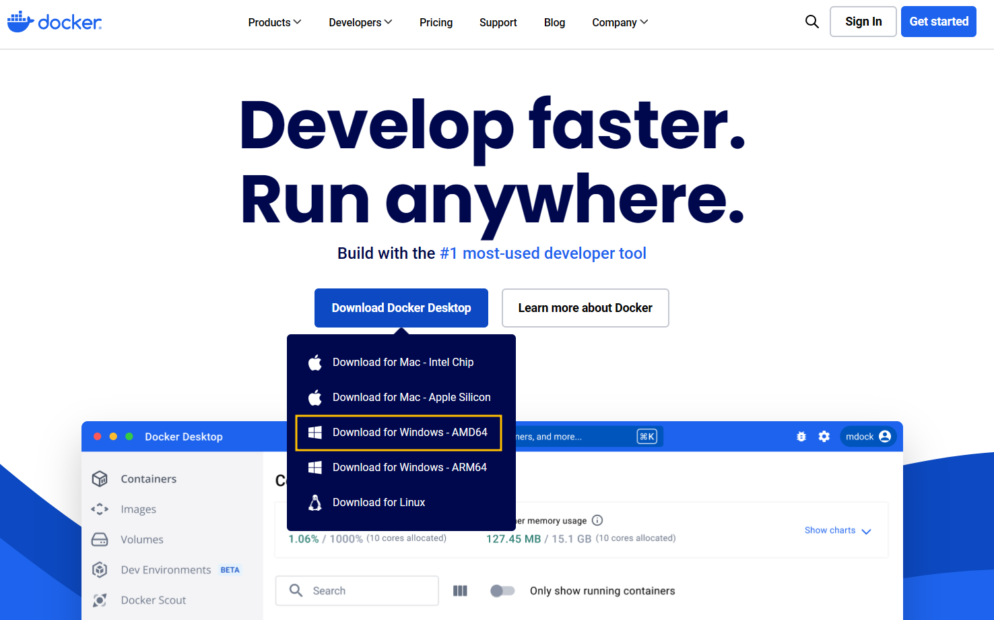The image size is (994, 620).
Task: Expand the Products menu
Action: pyautogui.click(x=275, y=22)
